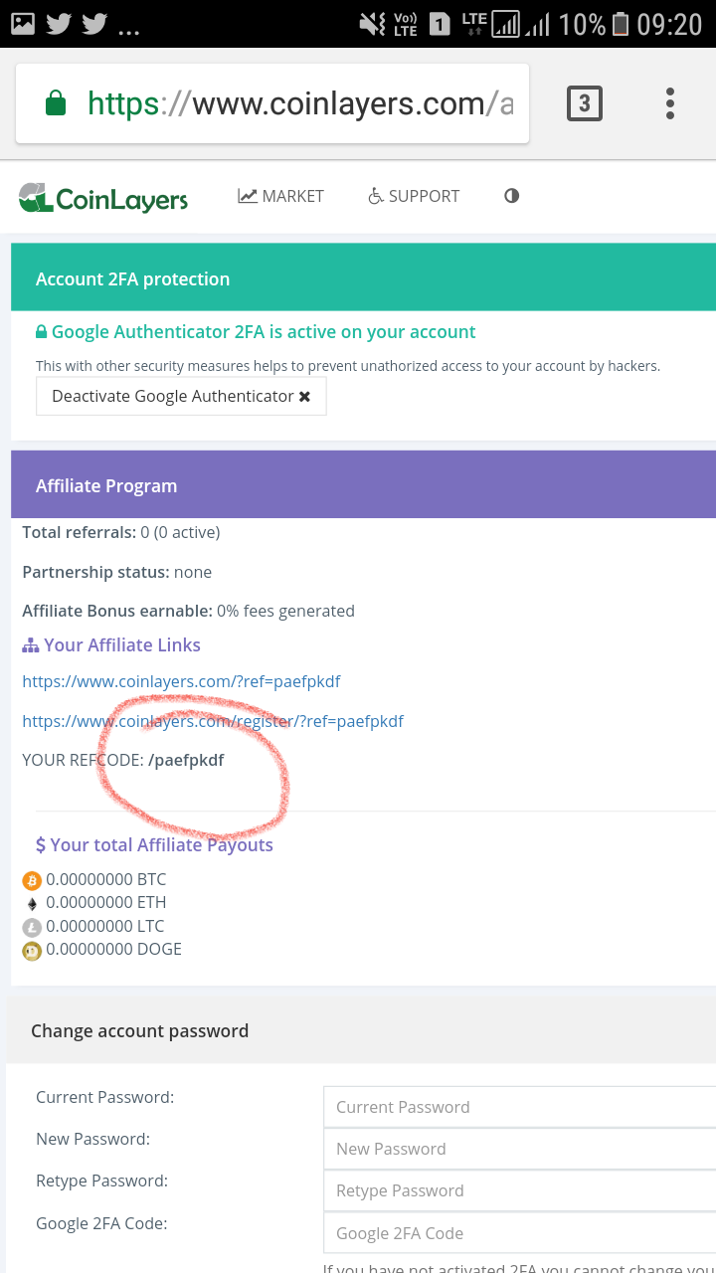Click the Bitcoin BTC payout icon
The image size is (716, 1273).
point(32,880)
